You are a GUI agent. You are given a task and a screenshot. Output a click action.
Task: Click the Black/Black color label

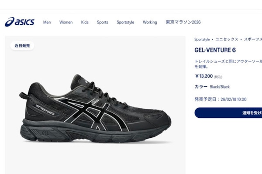coord(219,87)
